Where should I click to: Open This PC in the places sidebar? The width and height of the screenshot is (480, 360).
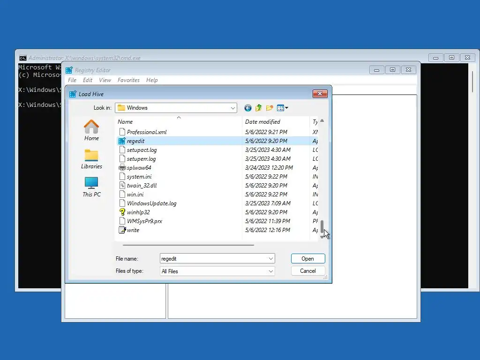pos(91,187)
